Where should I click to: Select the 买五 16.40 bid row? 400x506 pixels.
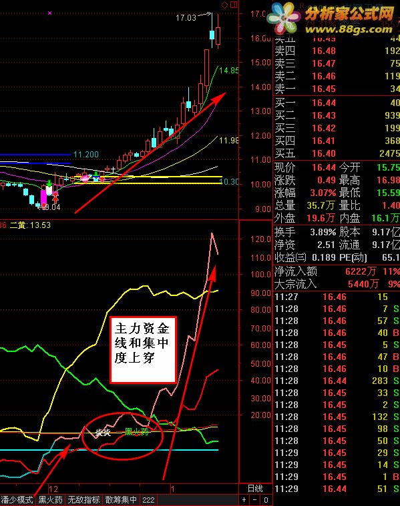pos(337,153)
